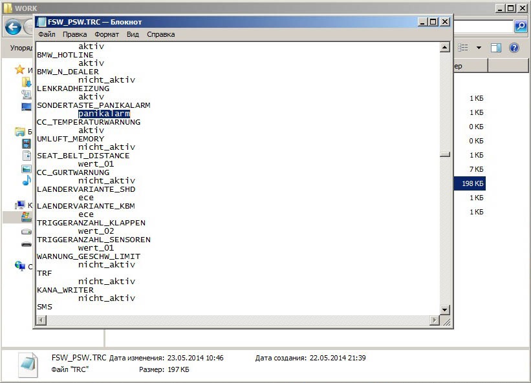Select the Videos library filmstrip icon
This screenshot has height=383, width=531.
[27, 143]
